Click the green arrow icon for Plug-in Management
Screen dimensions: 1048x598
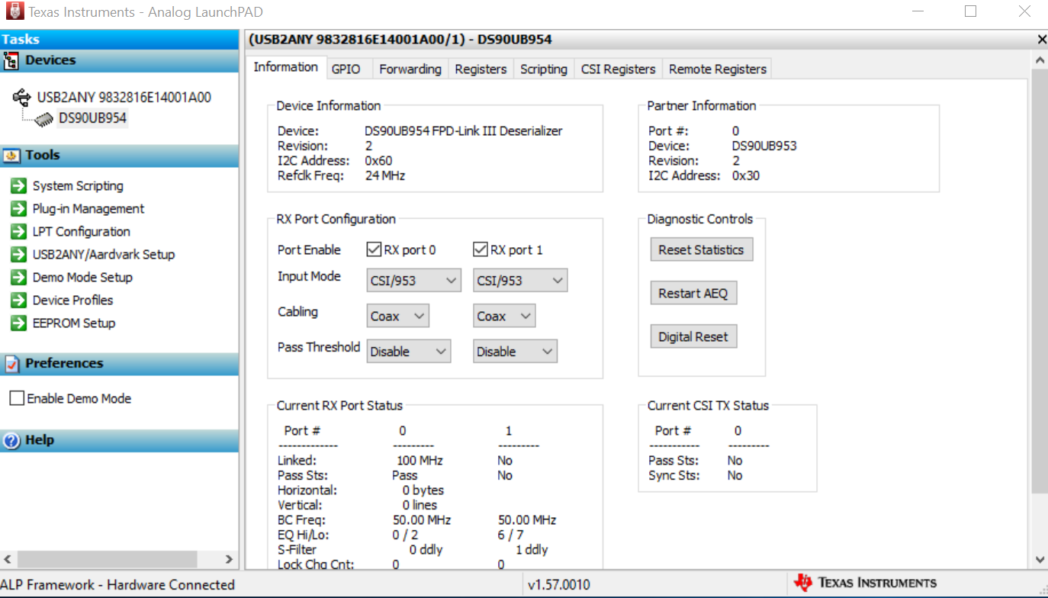click(x=19, y=209)
